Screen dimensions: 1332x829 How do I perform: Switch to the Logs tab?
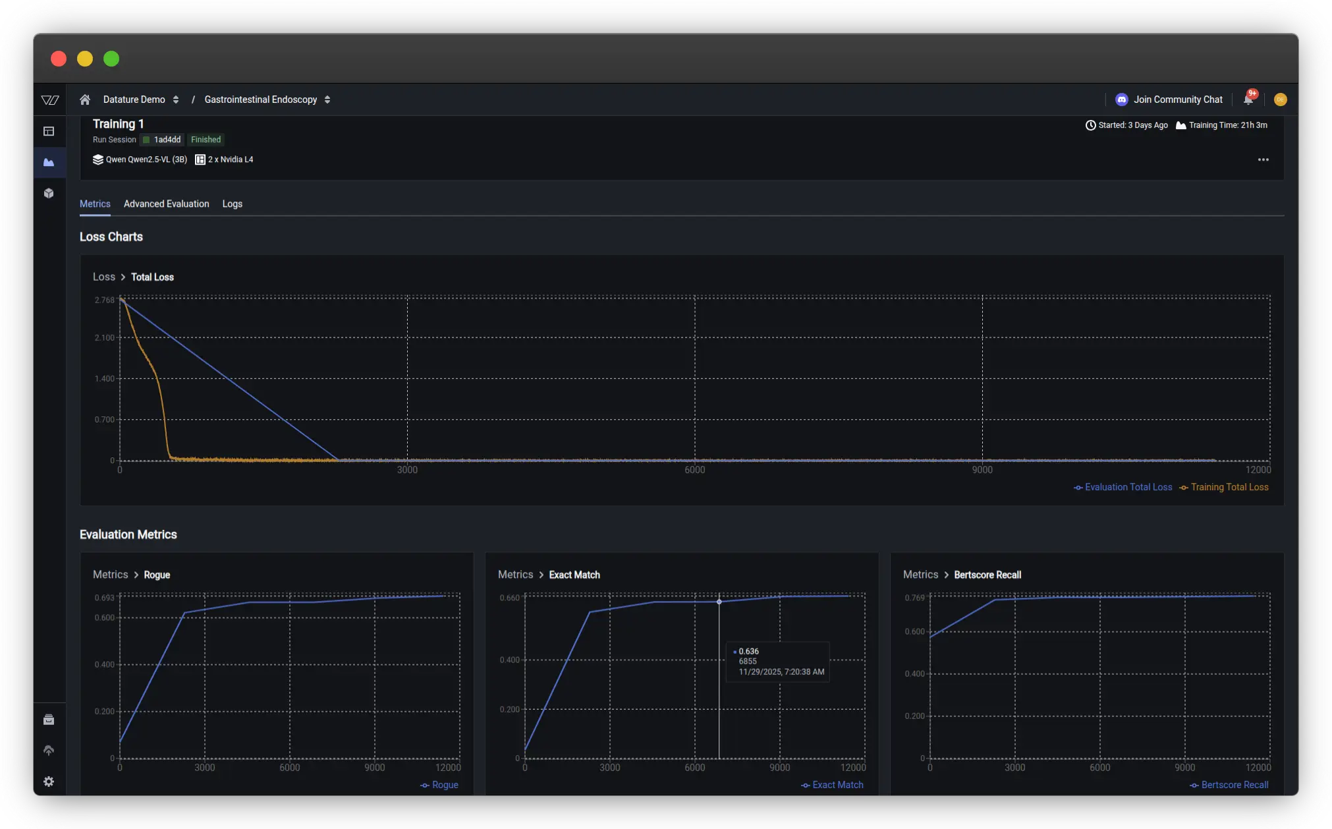click(232, 204)
